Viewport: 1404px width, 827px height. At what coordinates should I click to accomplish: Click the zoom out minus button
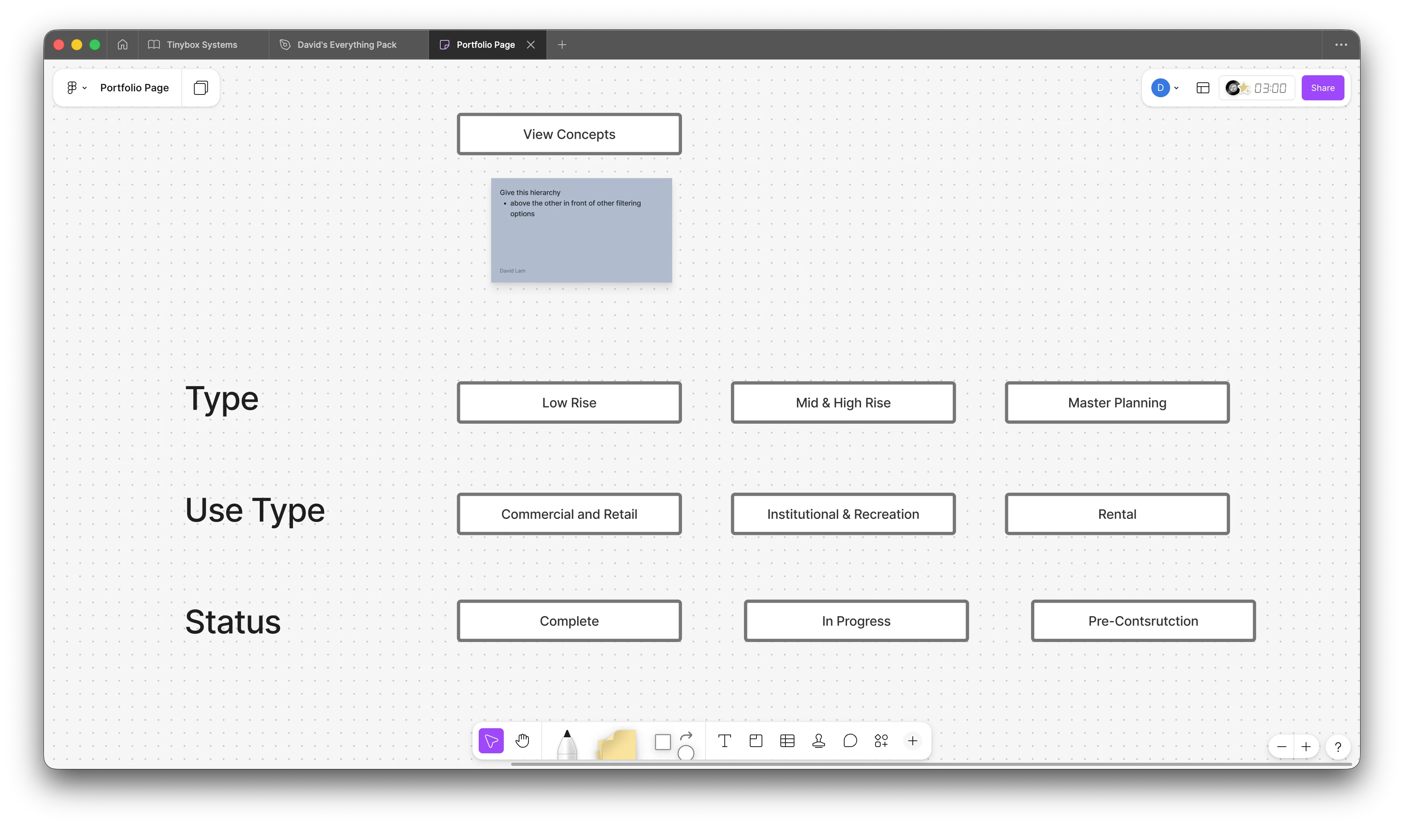[1281, 747]
